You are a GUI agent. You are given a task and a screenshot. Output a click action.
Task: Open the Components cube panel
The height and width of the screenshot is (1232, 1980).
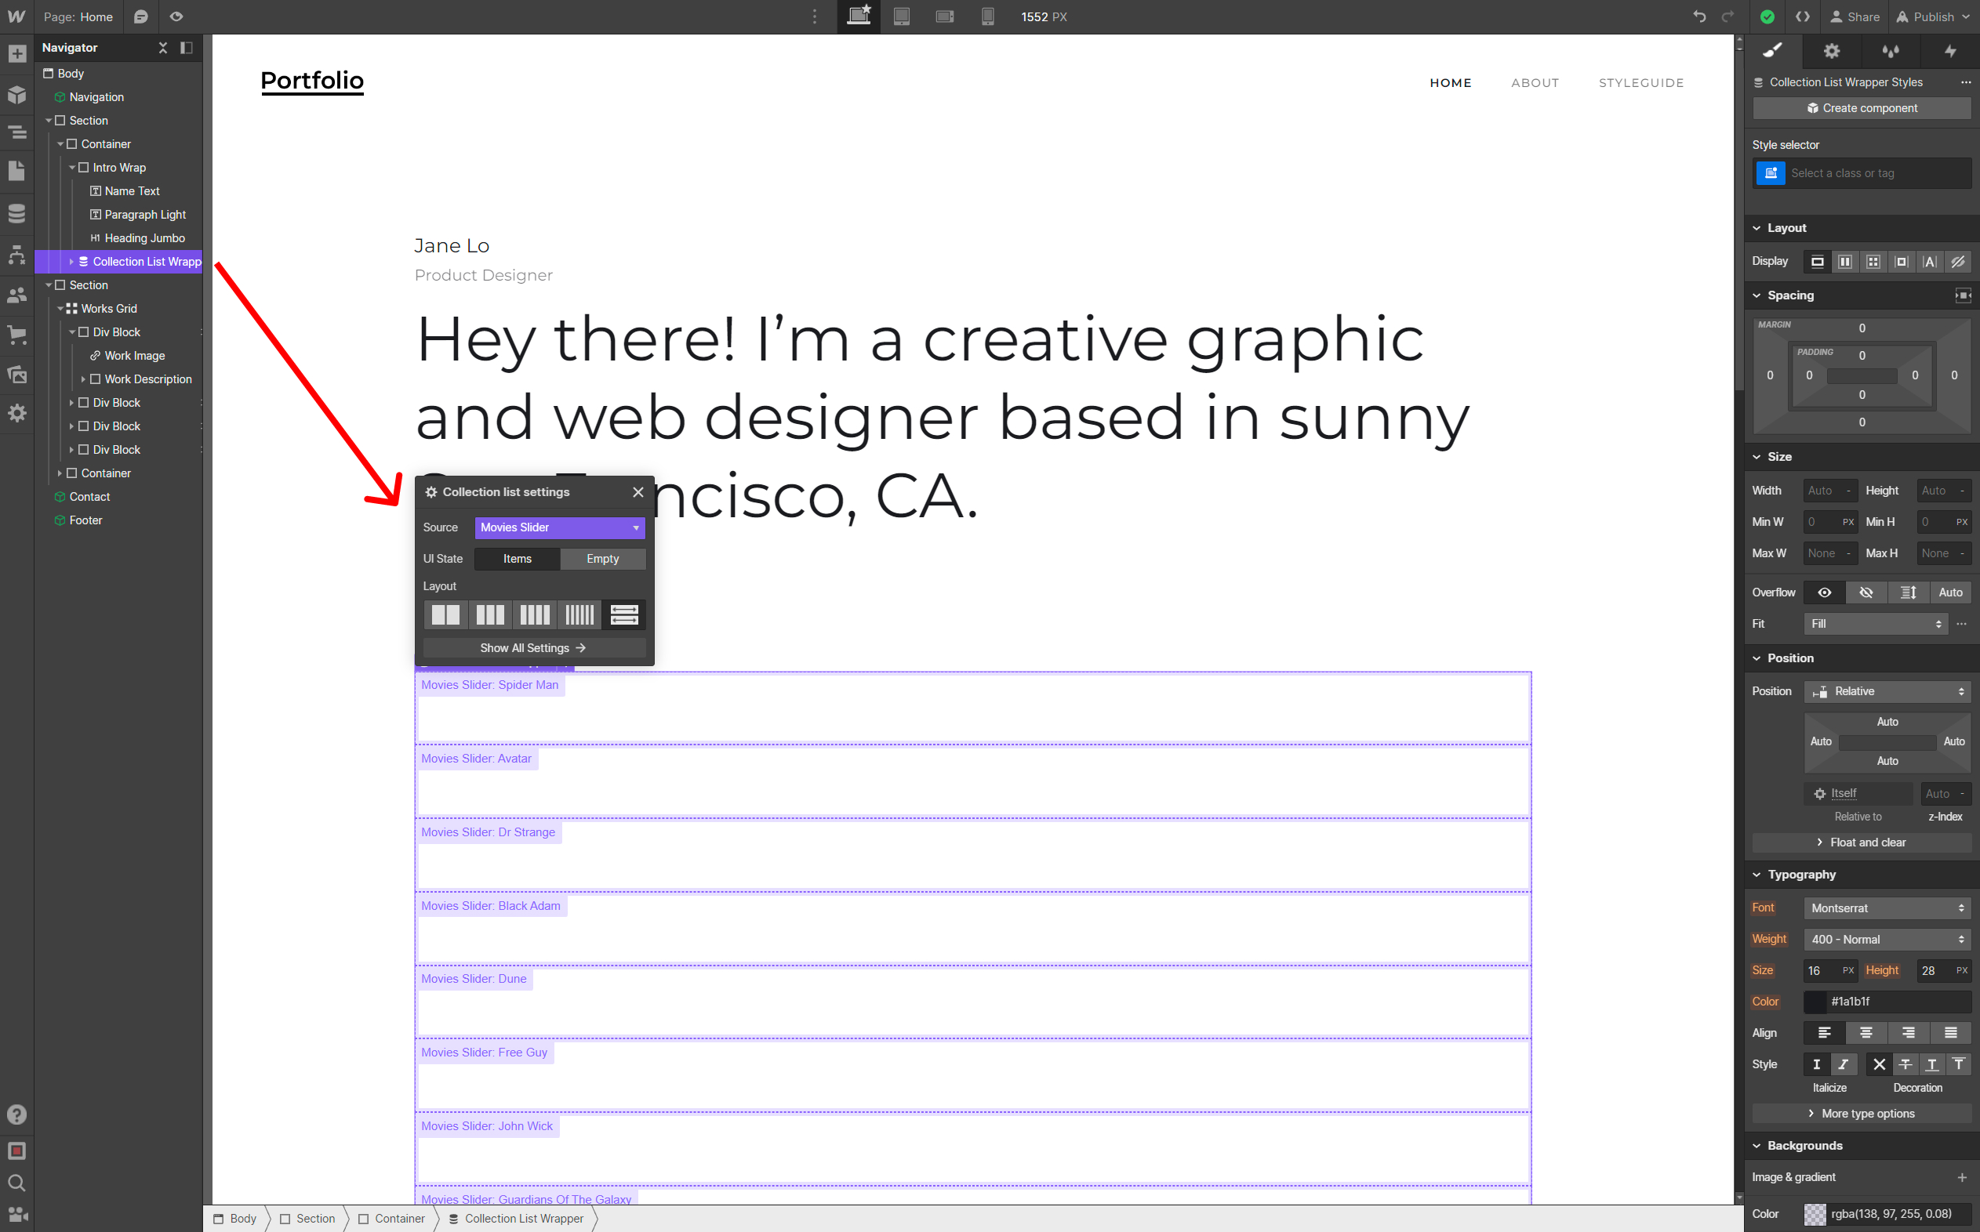pos(17,94)
